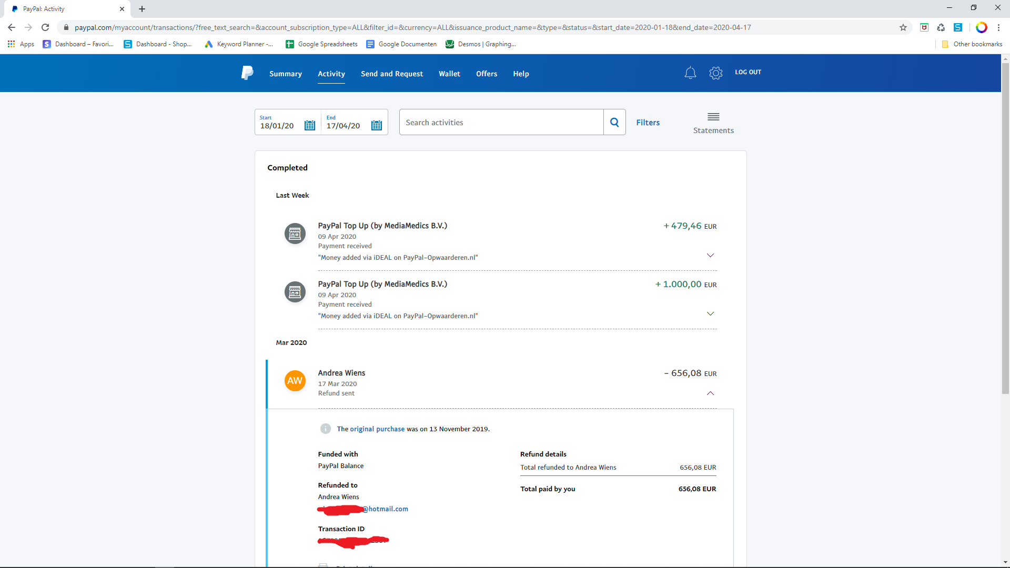
Task: Click the info icon beside original purchase note
Action: (x=326, y=429)
